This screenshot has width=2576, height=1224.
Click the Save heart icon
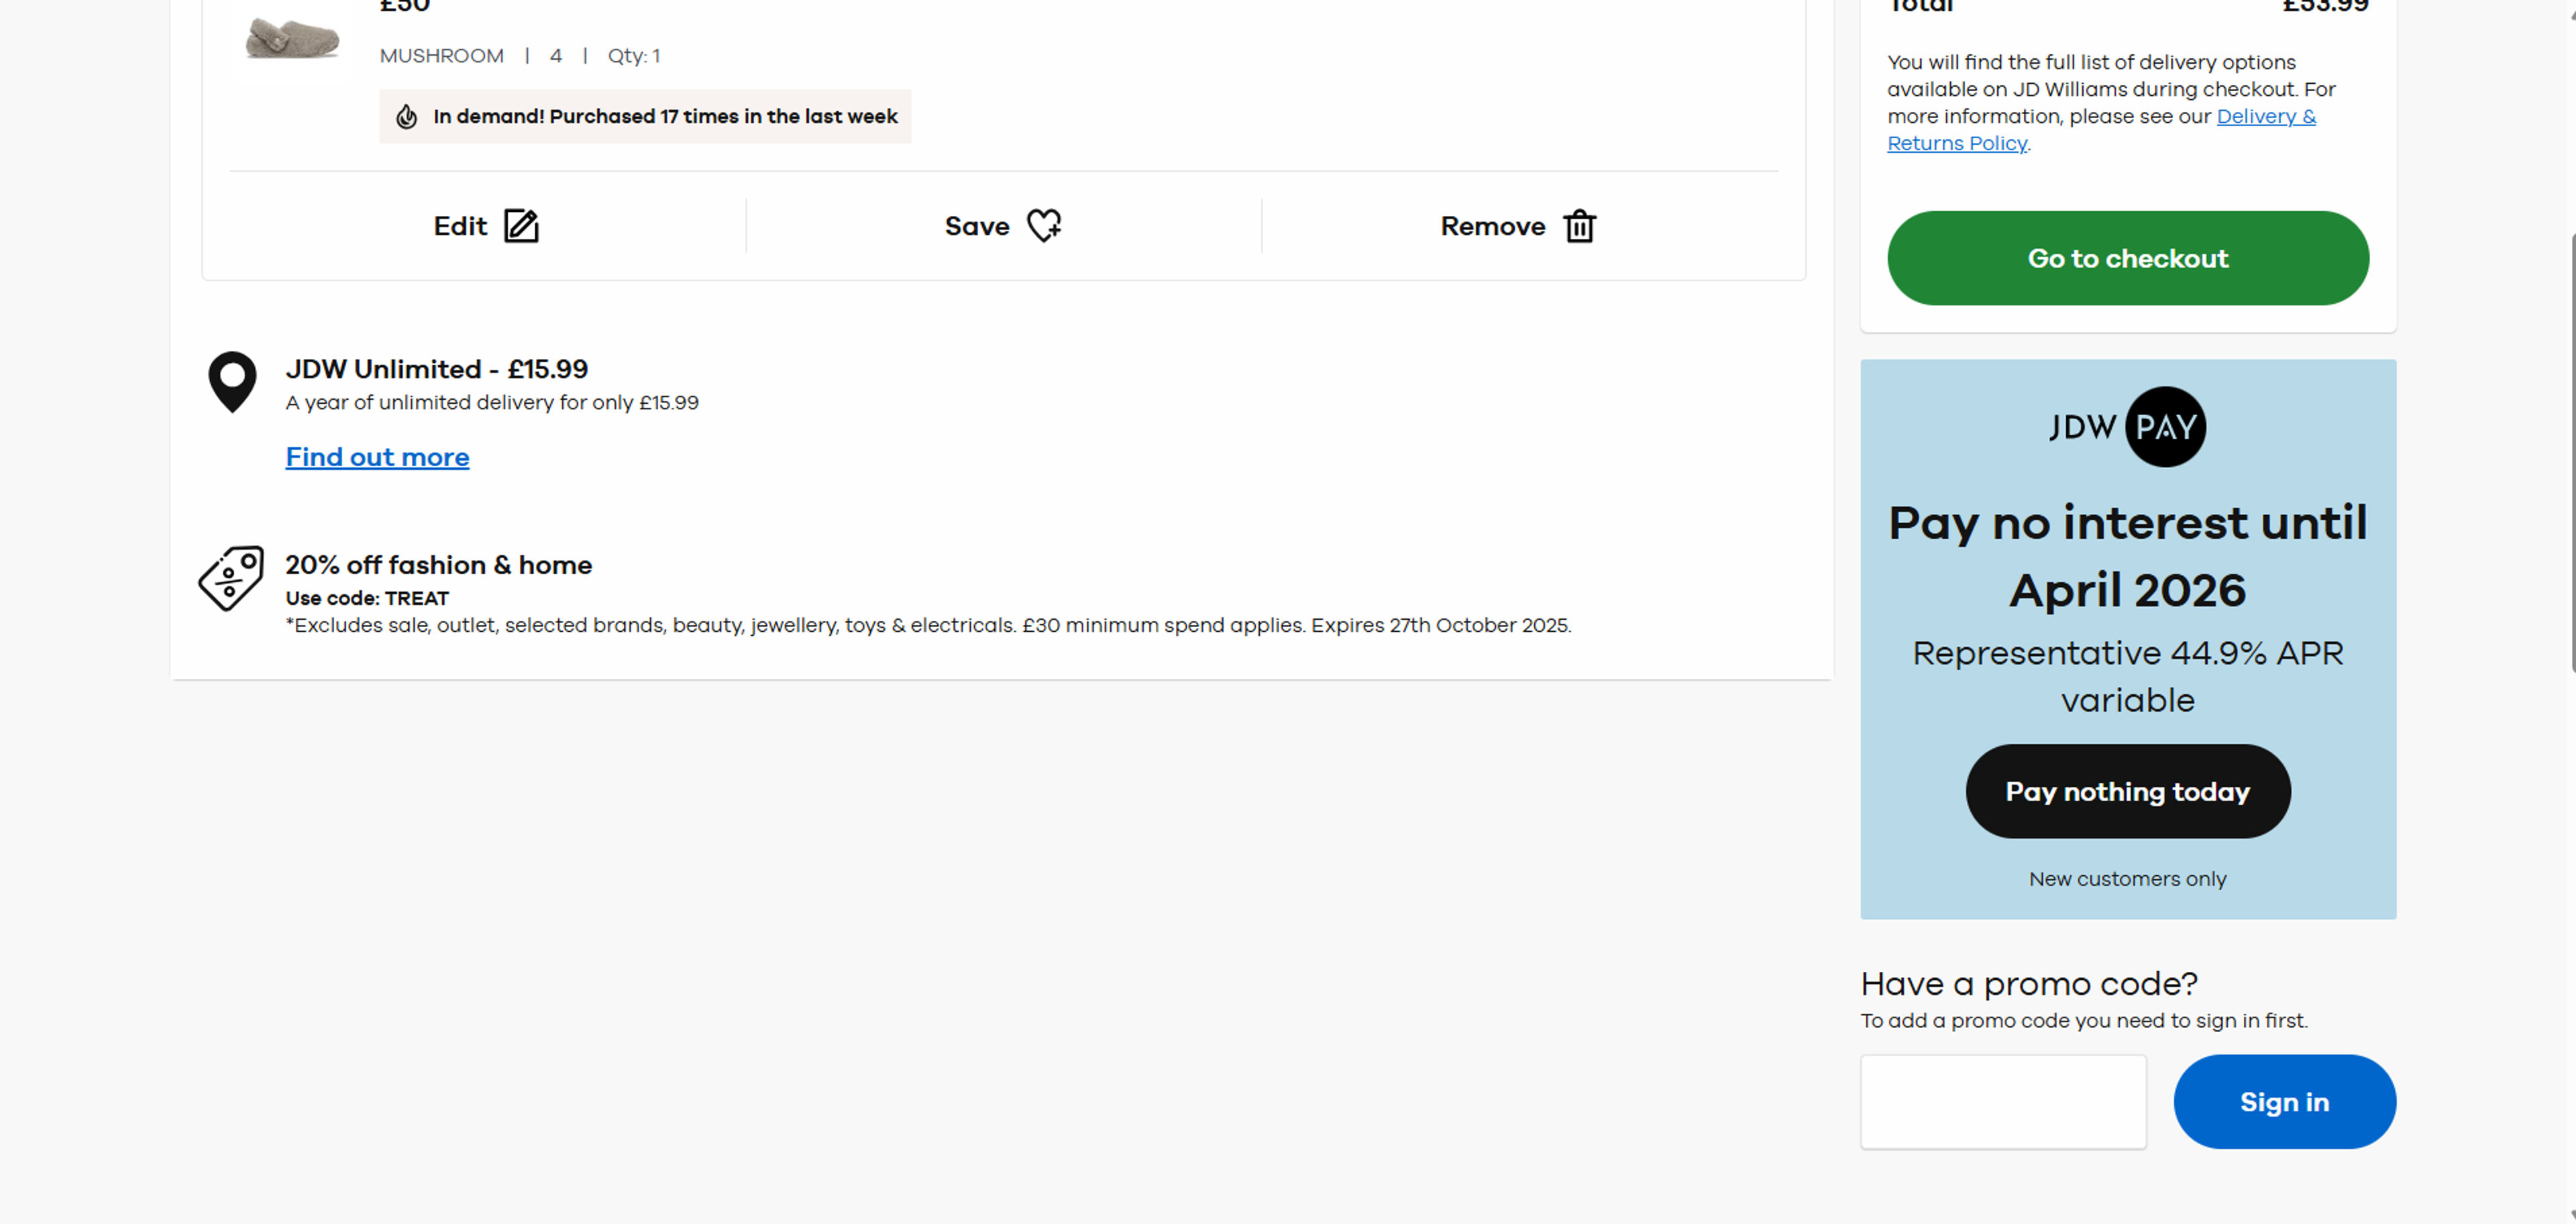[1044, 225]
